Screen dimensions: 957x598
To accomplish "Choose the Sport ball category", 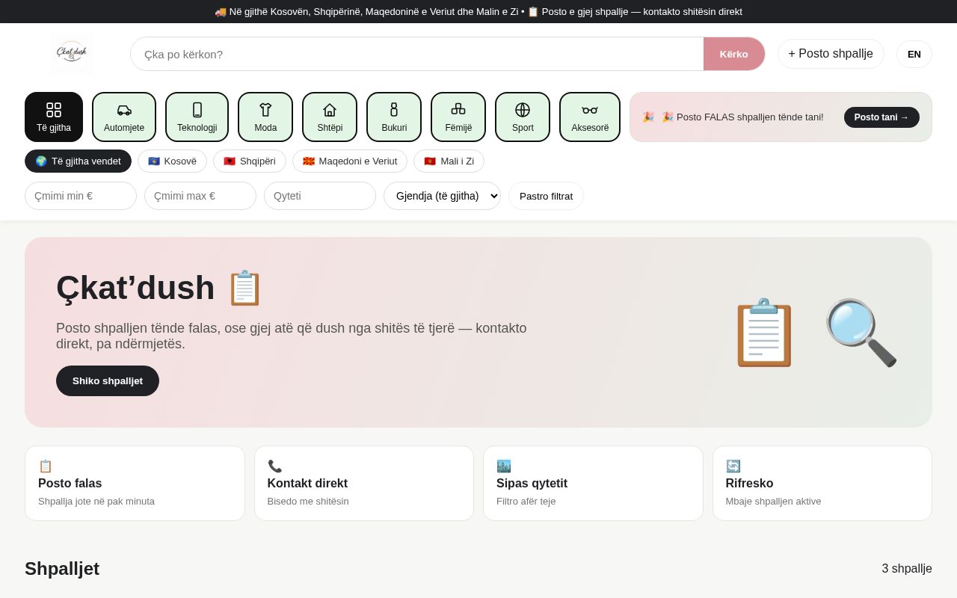I will click(x=523, y=117).
